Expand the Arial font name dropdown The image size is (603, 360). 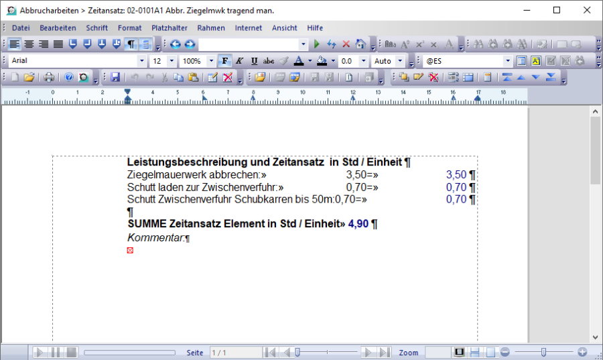(x=141, y=61)
